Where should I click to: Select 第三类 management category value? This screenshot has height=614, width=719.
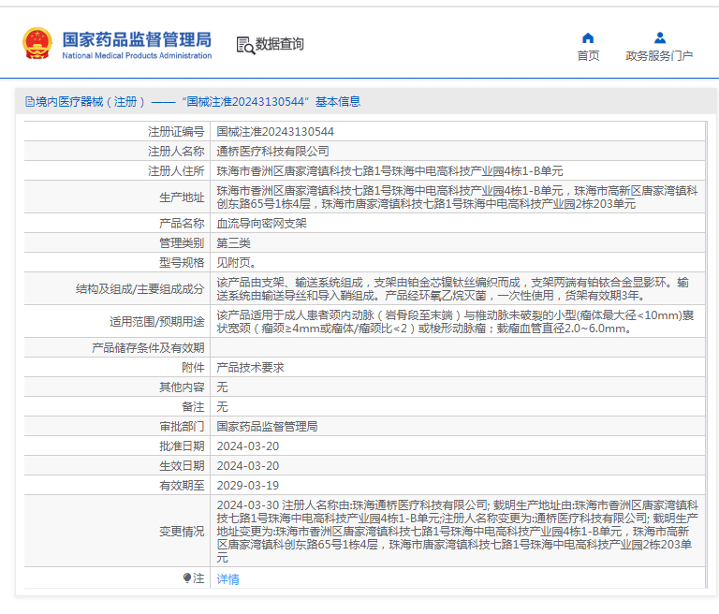(233, 243)
